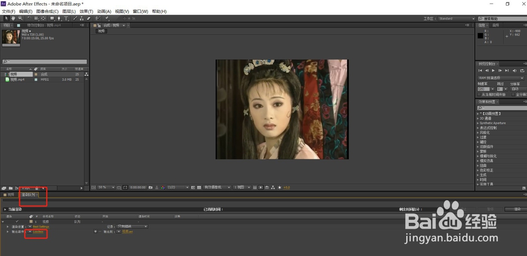Take a snapshot with camera icon
The image size is (527, 256).
coord(150,188)
